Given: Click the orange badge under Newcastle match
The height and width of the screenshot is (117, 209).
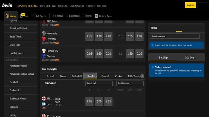Looking at the screenshot, I should click(x=57, y=43).
